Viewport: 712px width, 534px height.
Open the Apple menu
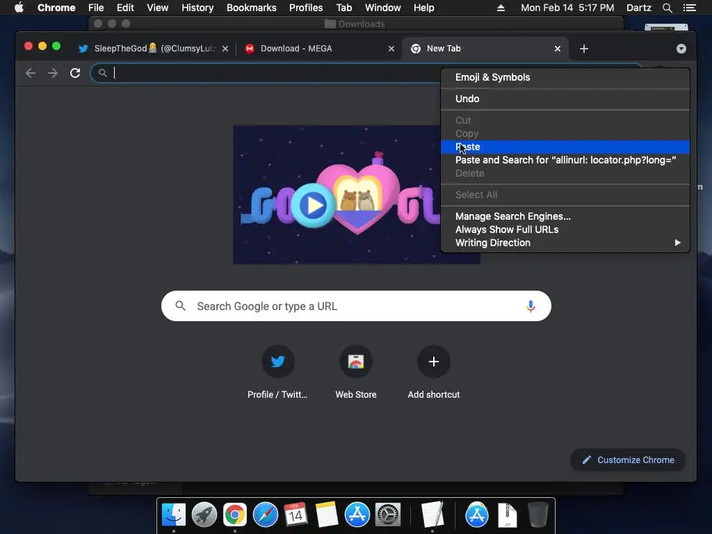click(19, 8)
